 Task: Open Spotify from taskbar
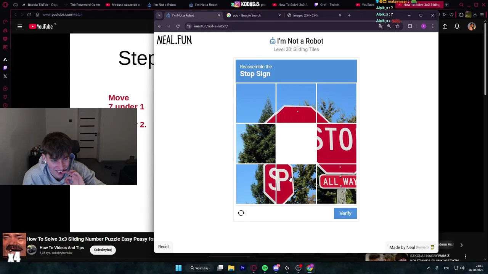click(265, 268)
